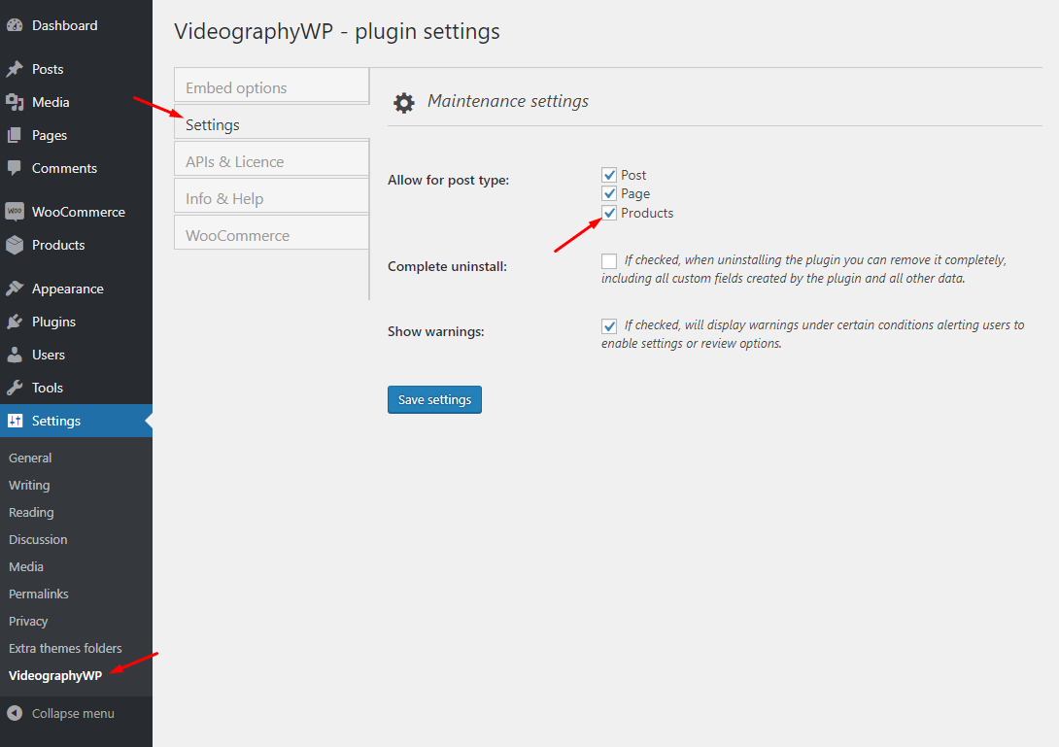Open the WooCommerce plugin tab
Image resolution: width=1059 pixels, height=747 pixels.
pyautogui.click(x=271, y=234)
